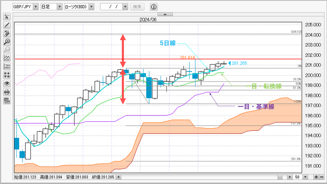327x184 pixels.
Task: Click the date input field
Action: [111, 7]
